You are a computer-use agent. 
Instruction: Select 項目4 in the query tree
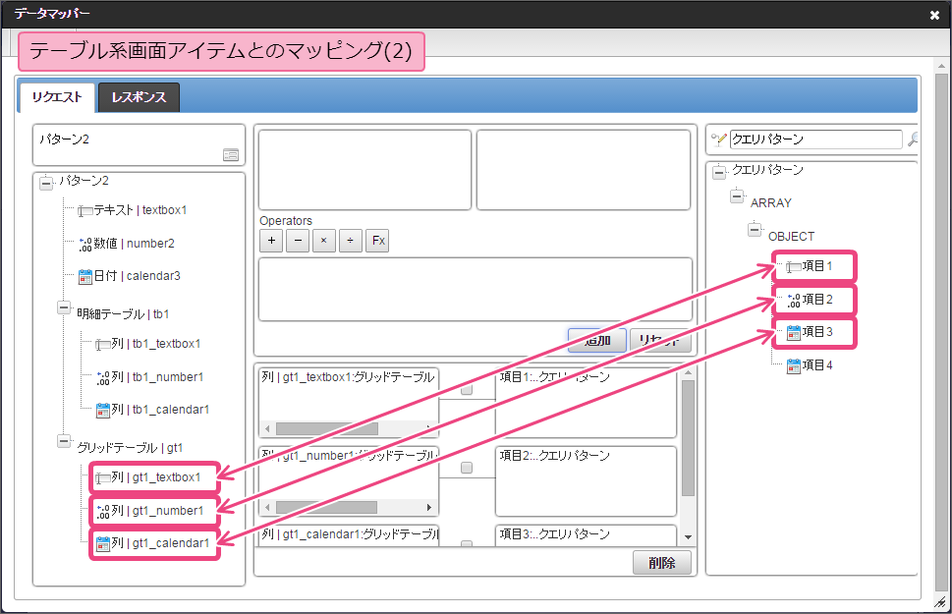[817, 365]
